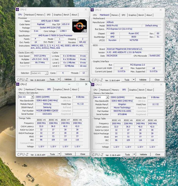Click Bus Speed value 99.77 MHz
178x186 pixels.
[x=40, y=63]
